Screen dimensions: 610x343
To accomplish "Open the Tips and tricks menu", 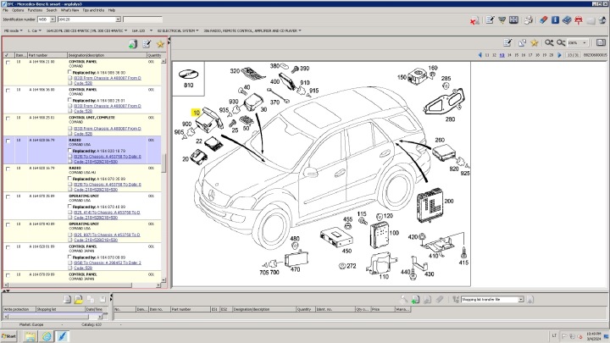I will pos(93,10).
